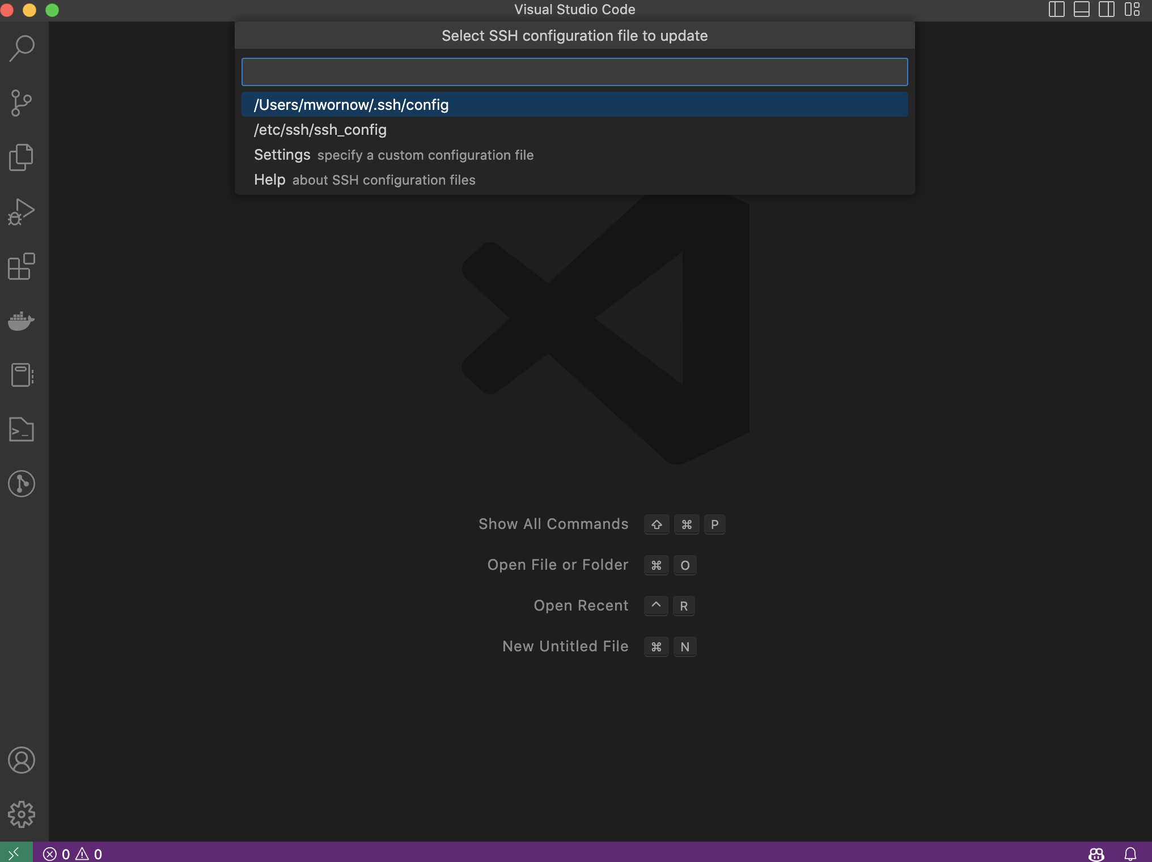Viewport: 1152px width, 862px height.
Task: Open the Extensions marketplace view
Action: pos(22,266)
